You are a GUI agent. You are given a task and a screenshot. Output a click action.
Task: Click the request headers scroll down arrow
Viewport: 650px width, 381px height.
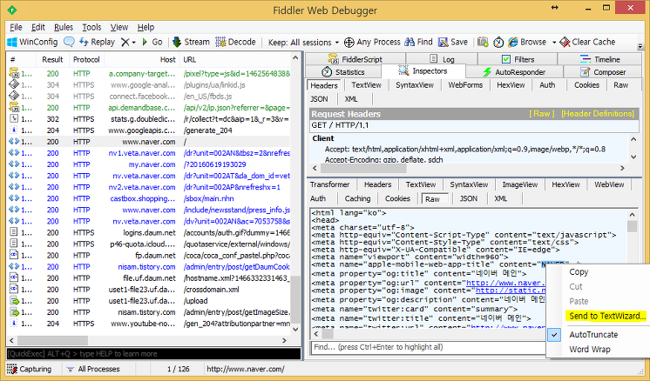[633, 157]
